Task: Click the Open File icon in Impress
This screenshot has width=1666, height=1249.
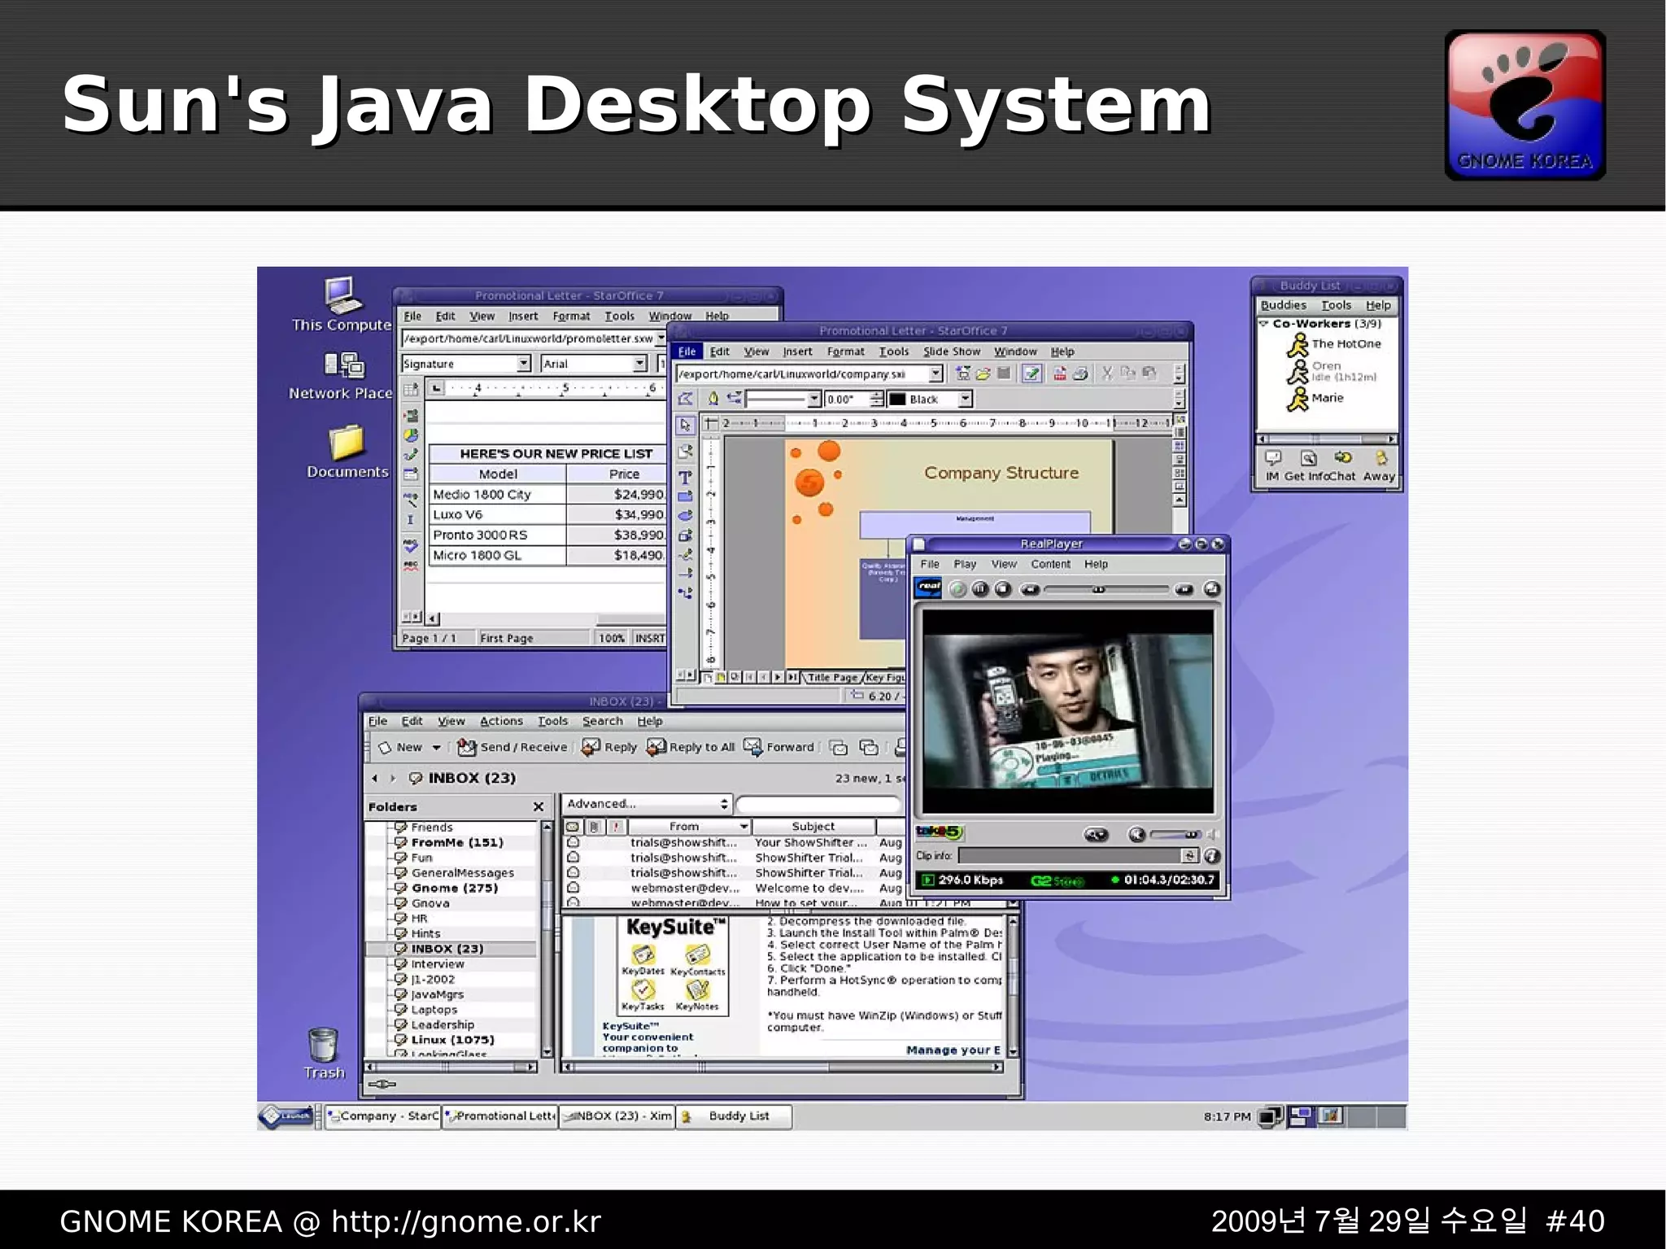Action: tap(983, 373)
